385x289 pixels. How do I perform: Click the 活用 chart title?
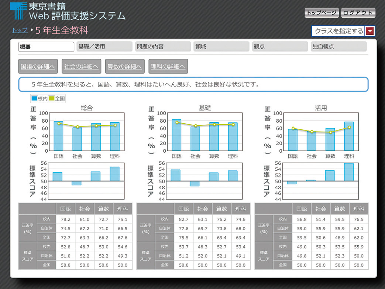321,108
